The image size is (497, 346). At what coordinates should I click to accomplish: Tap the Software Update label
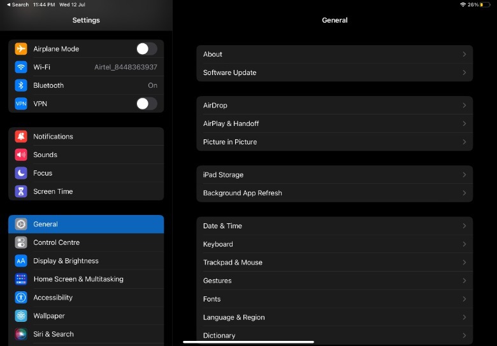pos(230,73)
